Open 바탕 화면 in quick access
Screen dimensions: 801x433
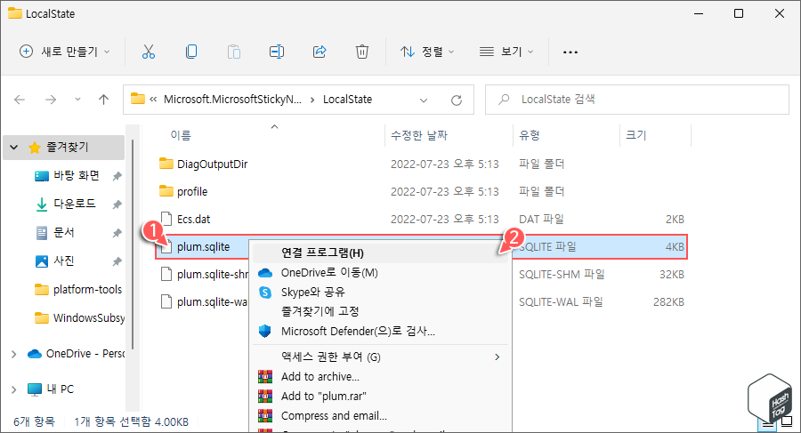[x=77, y=176]
